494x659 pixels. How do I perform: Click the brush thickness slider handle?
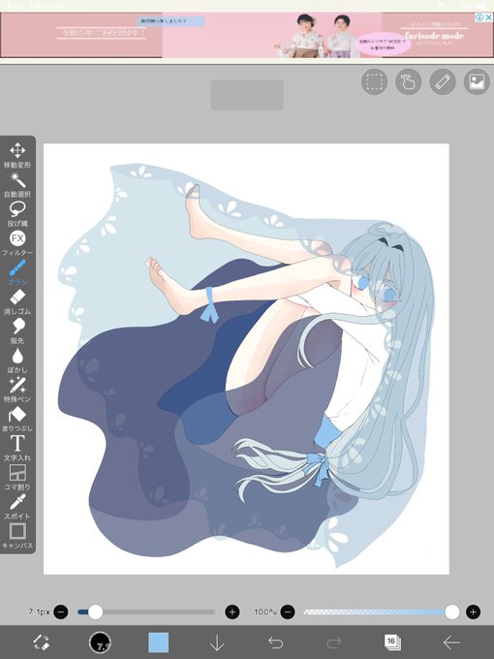coord(95,612)
